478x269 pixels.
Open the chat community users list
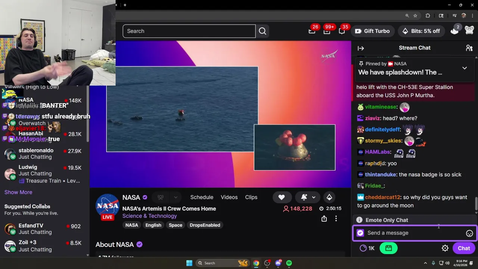[469, 48]
